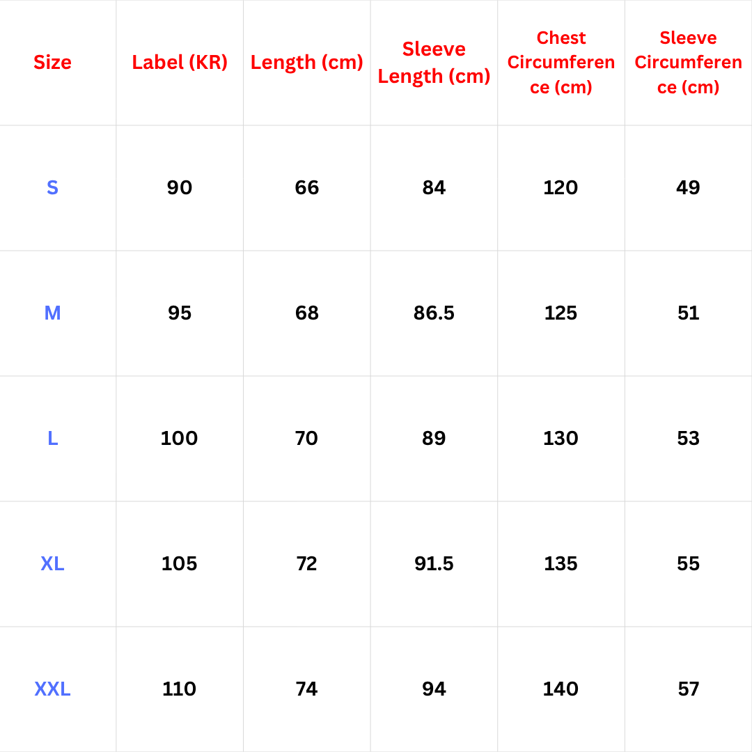
Task: Click the Chest Circumference (cm) header
Action: coord(561,63)
